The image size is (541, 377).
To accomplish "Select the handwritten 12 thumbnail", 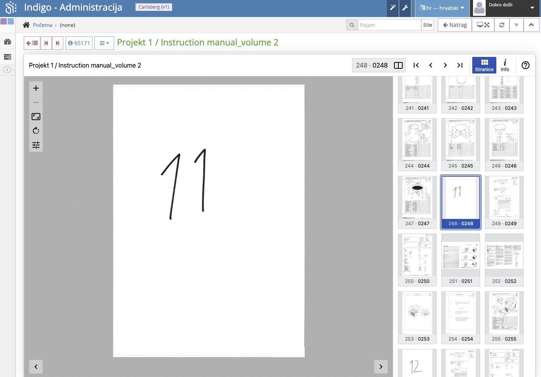I will [417, 363].
